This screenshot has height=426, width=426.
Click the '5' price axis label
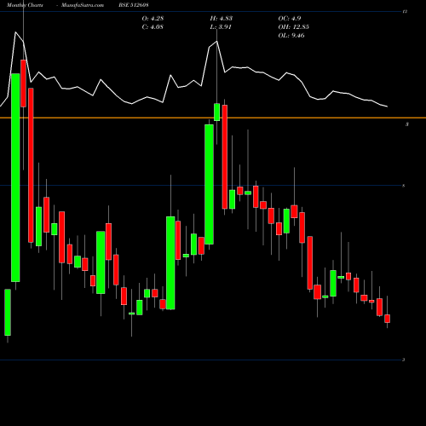coord(404,186)
